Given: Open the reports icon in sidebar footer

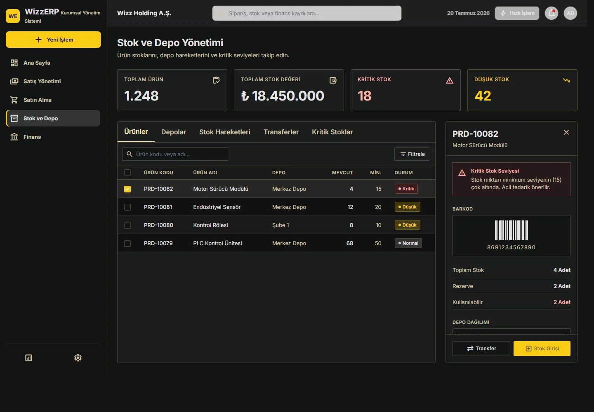Looking at the screenshot, I should (x=28, y=358).
